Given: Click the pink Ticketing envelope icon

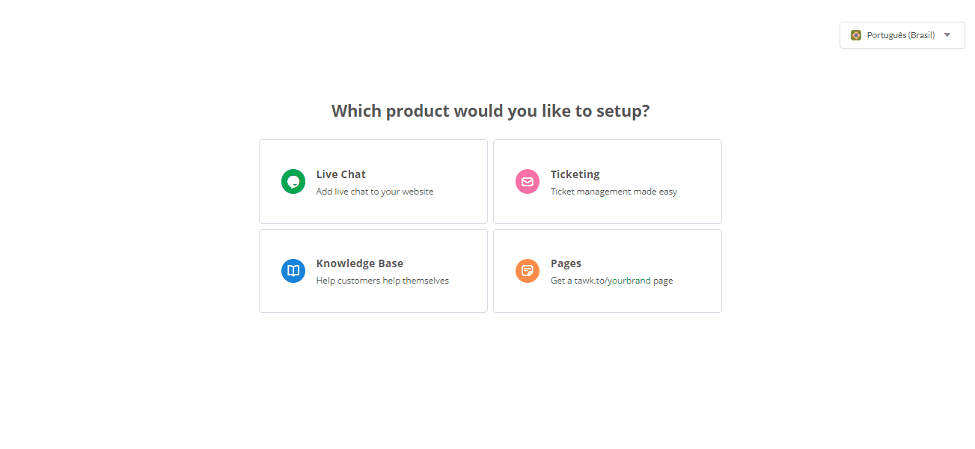Looking at the screenshot, I should coord(528,182).
